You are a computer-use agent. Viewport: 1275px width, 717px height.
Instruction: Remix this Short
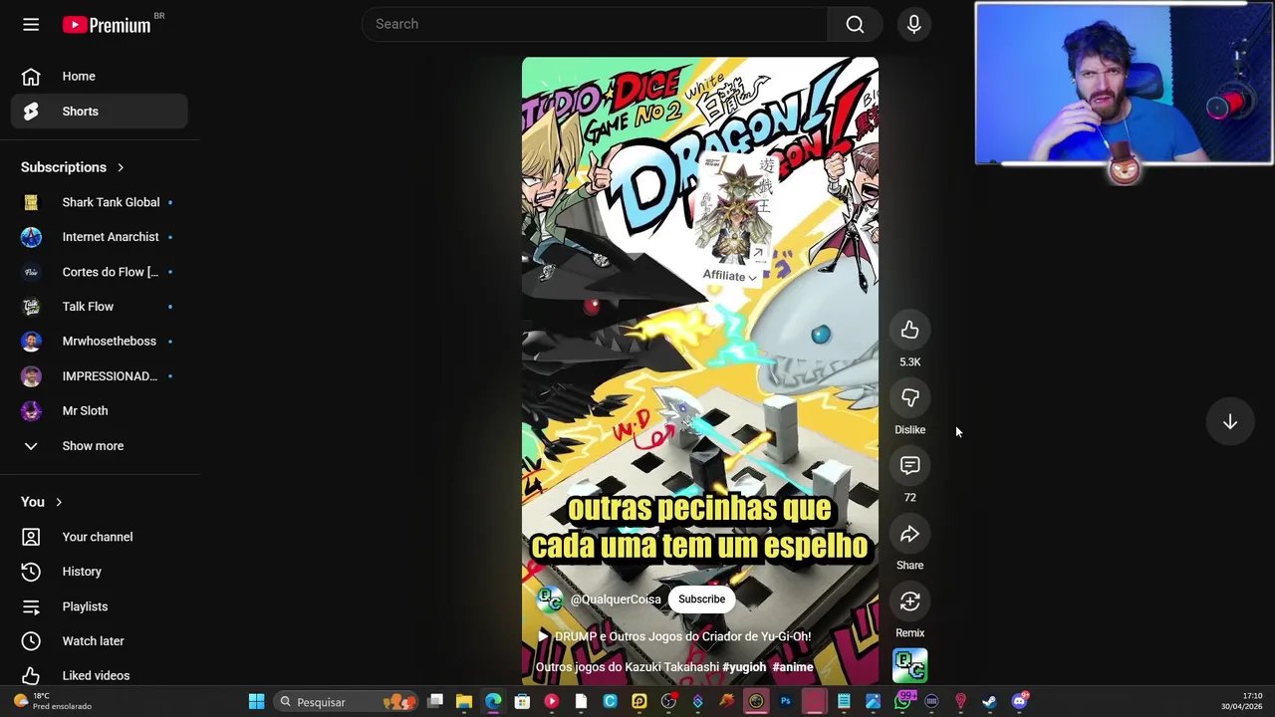click(909, 601)
